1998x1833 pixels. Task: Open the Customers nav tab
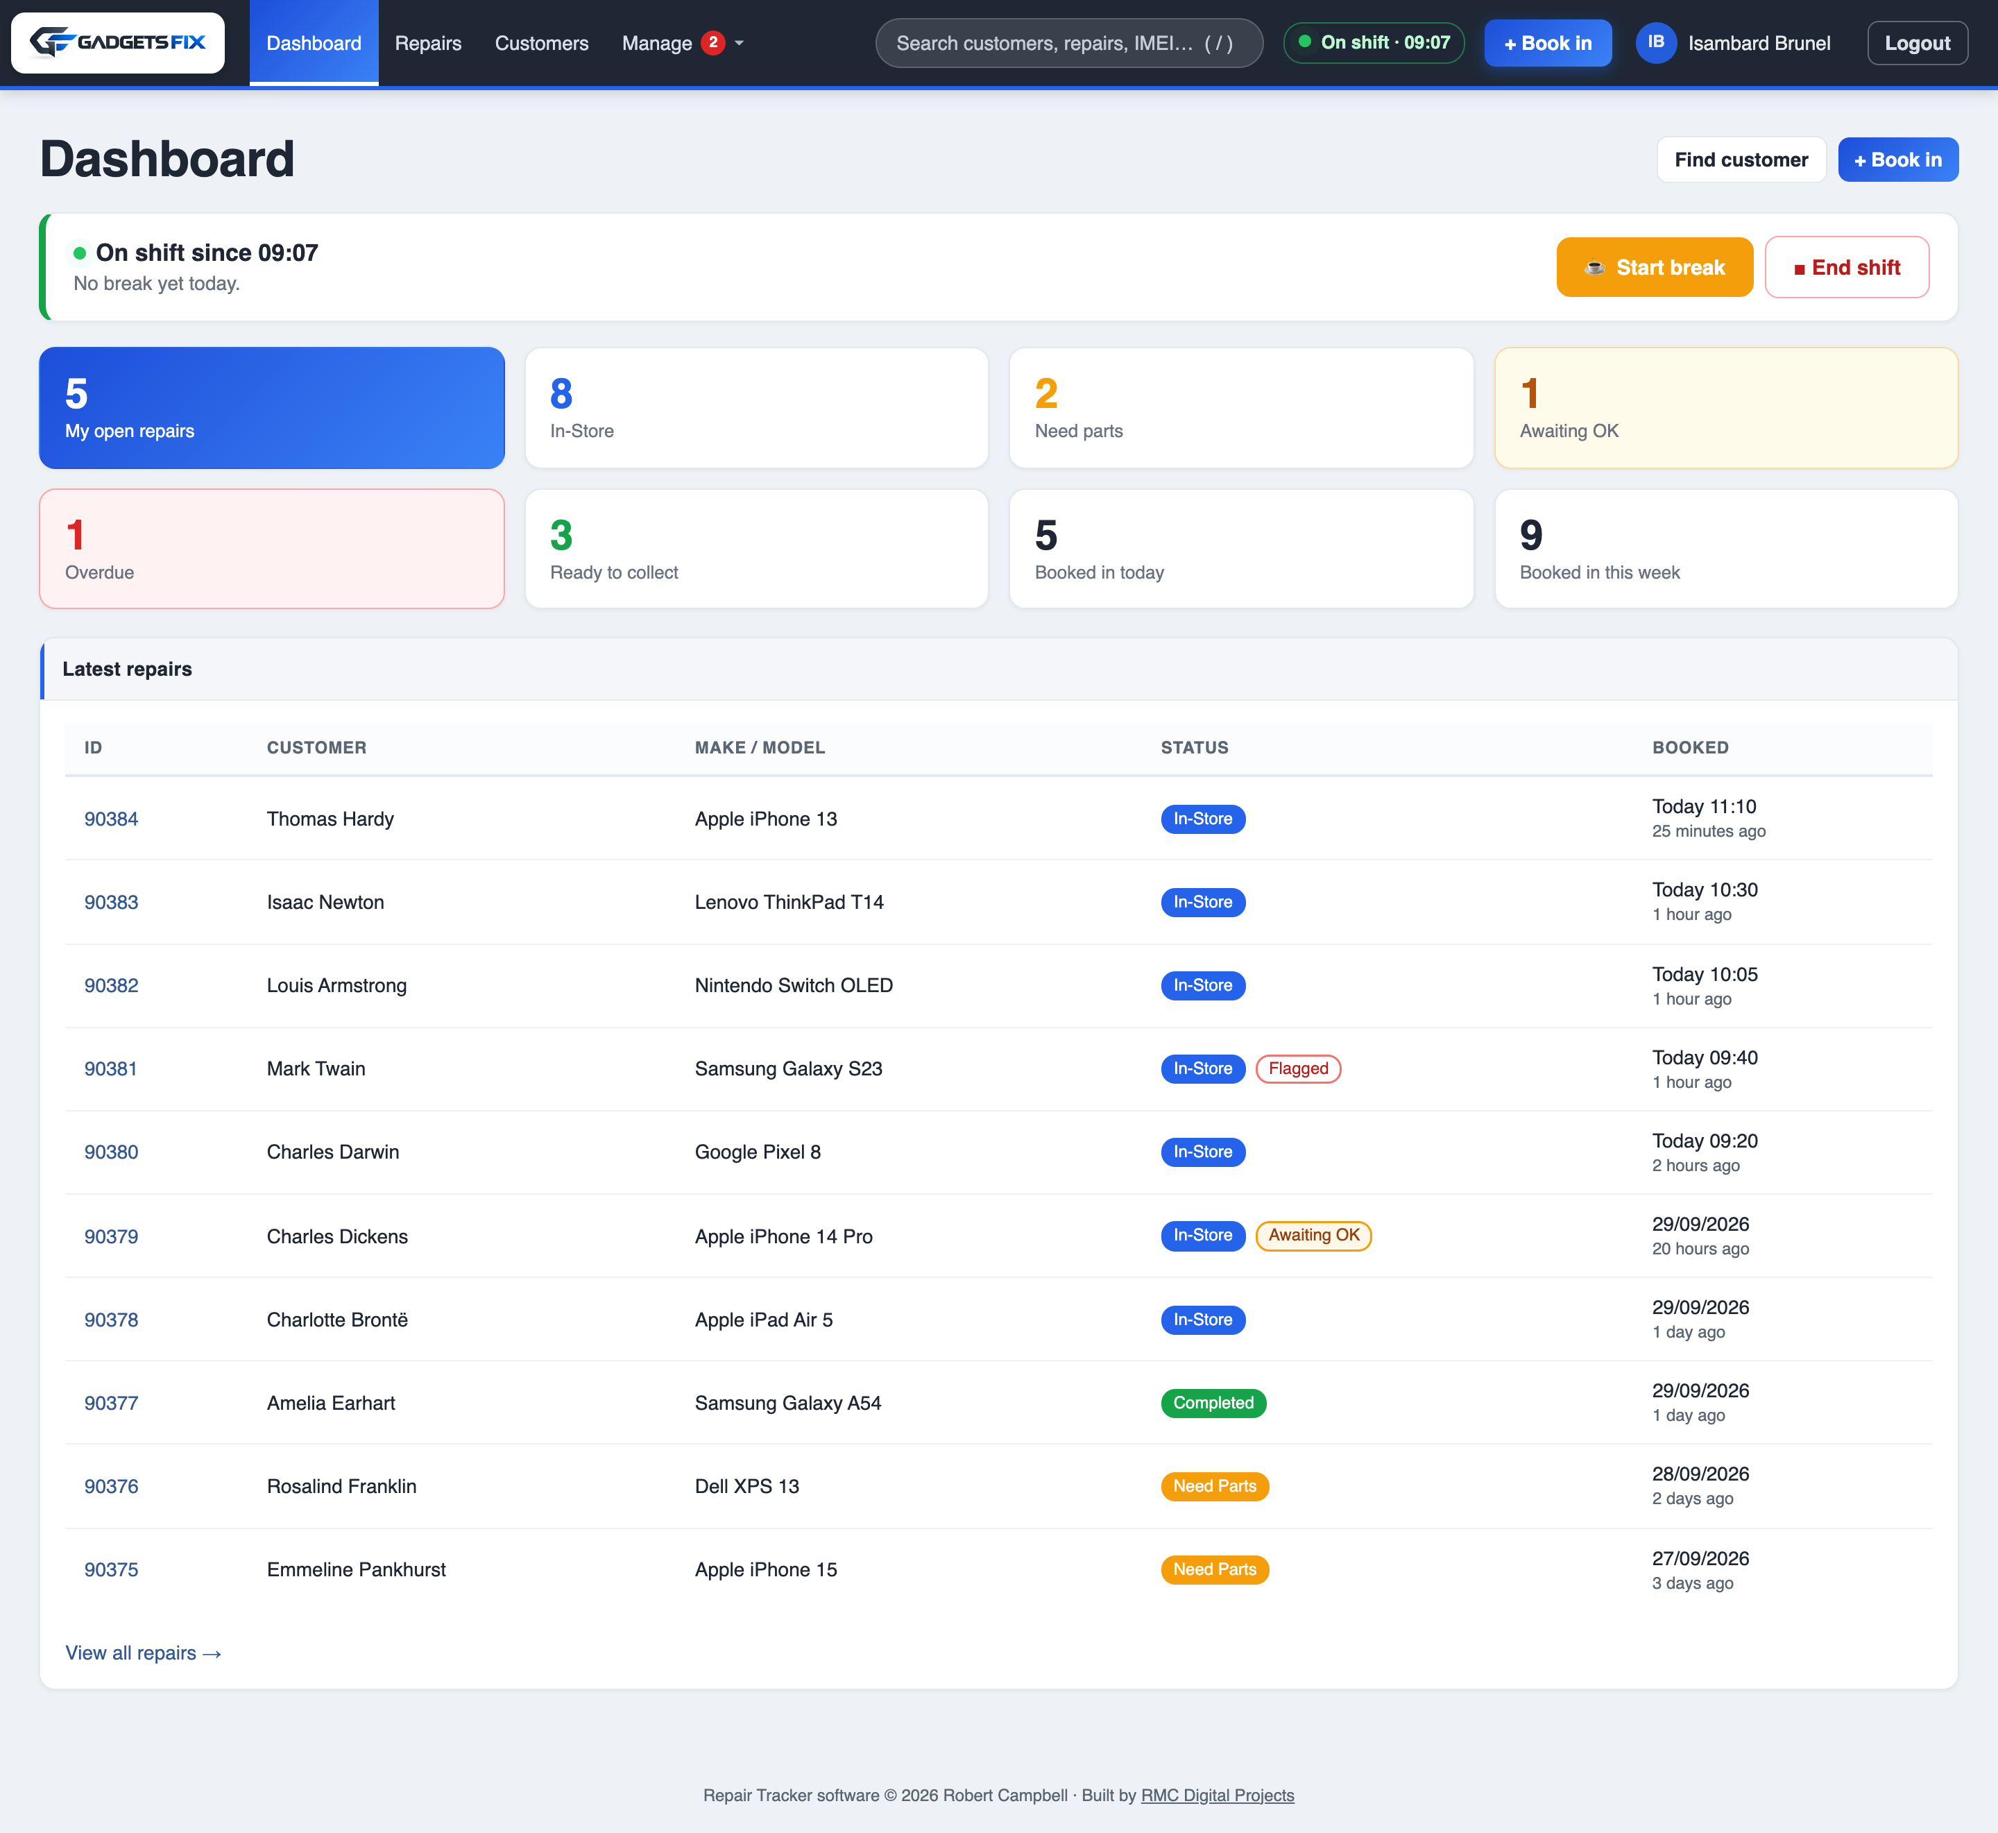tap(541, 42)
